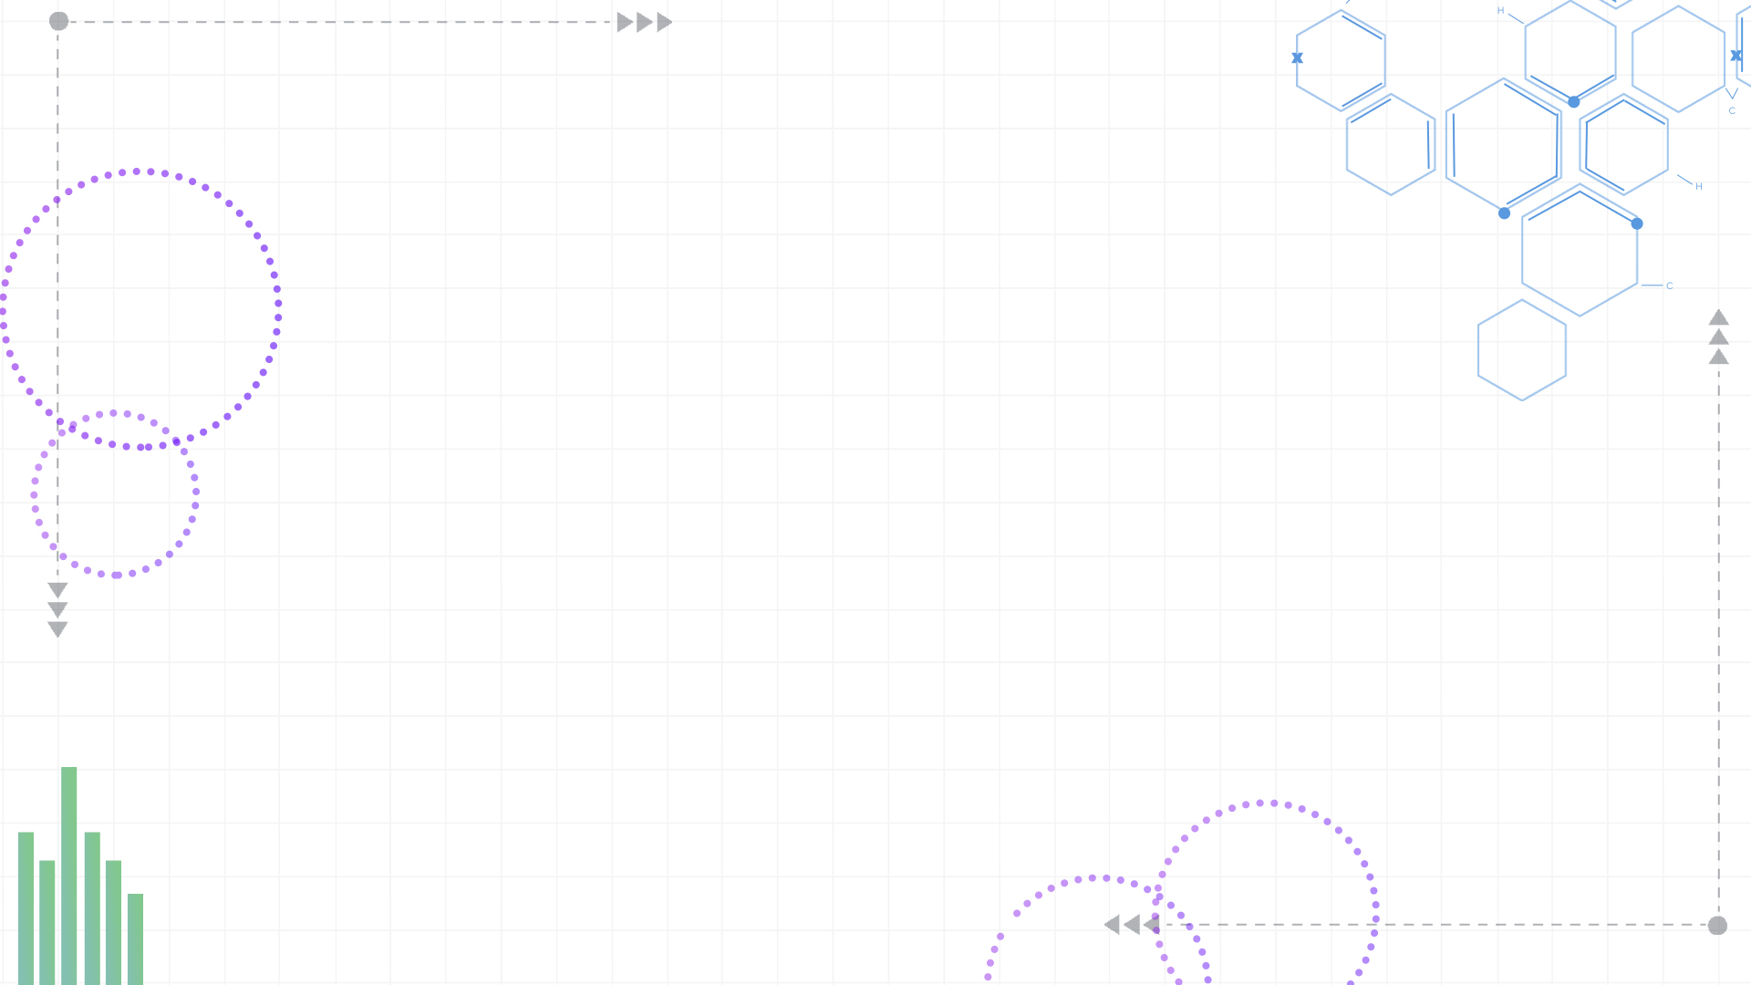The width and height of the screenshot is (1751, 985).
Task: Click the blue X at right screen edge
Action: [x=1736, y=56]
